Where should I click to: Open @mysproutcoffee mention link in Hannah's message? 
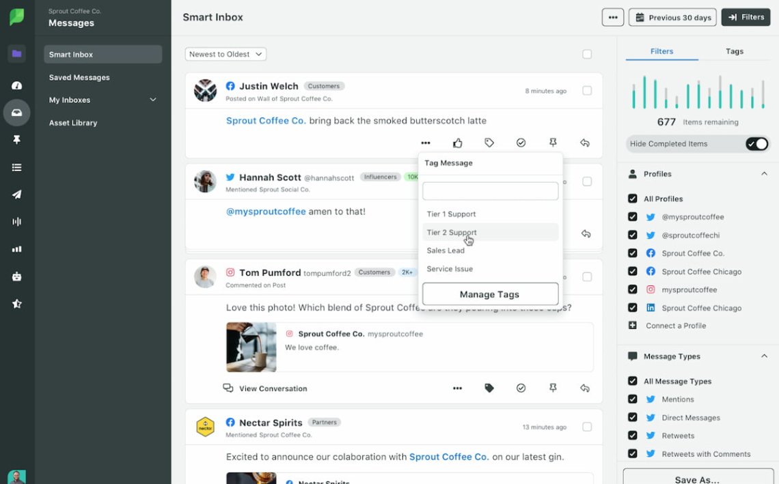[266, 212]
